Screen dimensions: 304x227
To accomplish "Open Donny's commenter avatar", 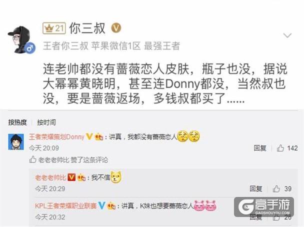I will tap(16, 141).
